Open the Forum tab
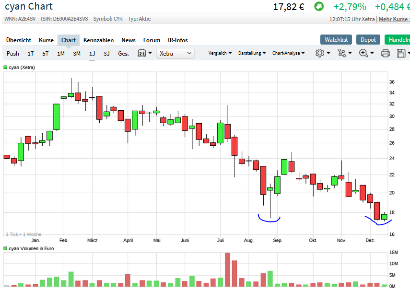The width and height of the screenshot is (410, 291). click(x=152, y=40)
